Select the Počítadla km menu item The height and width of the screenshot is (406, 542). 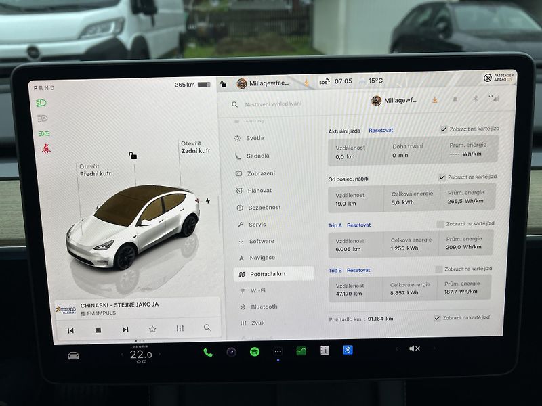pyautogui.click(x=274, y=274)
